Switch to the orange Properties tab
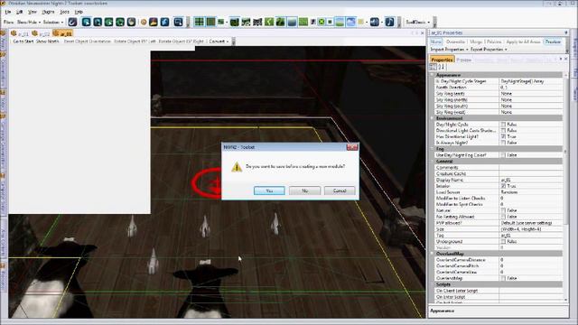 pos(442,60)
